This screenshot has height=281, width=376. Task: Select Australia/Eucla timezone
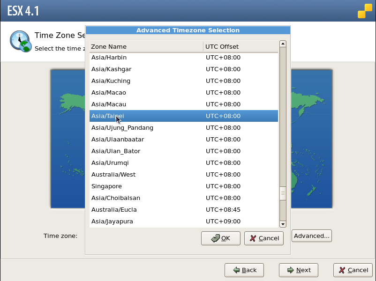coord(184,210)
